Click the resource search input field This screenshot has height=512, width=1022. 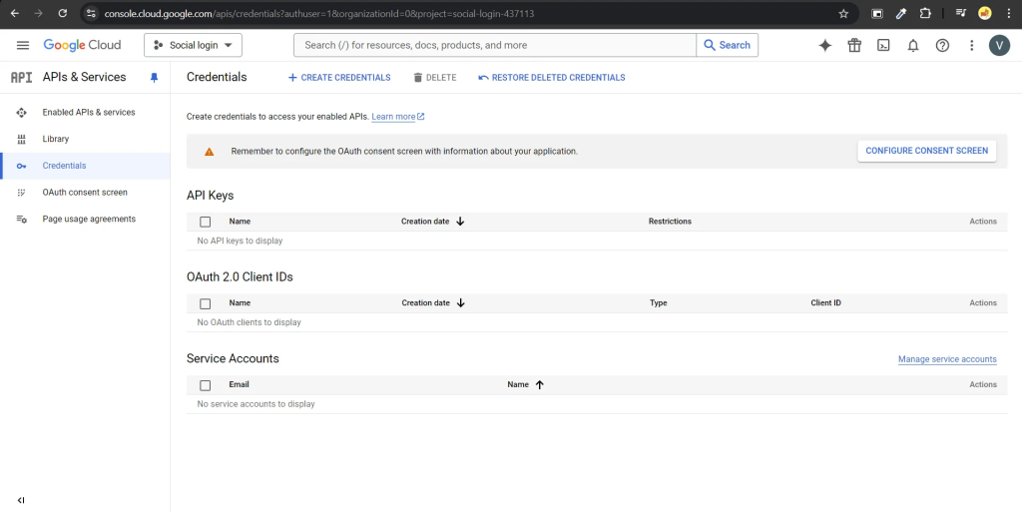click(494, 45)
